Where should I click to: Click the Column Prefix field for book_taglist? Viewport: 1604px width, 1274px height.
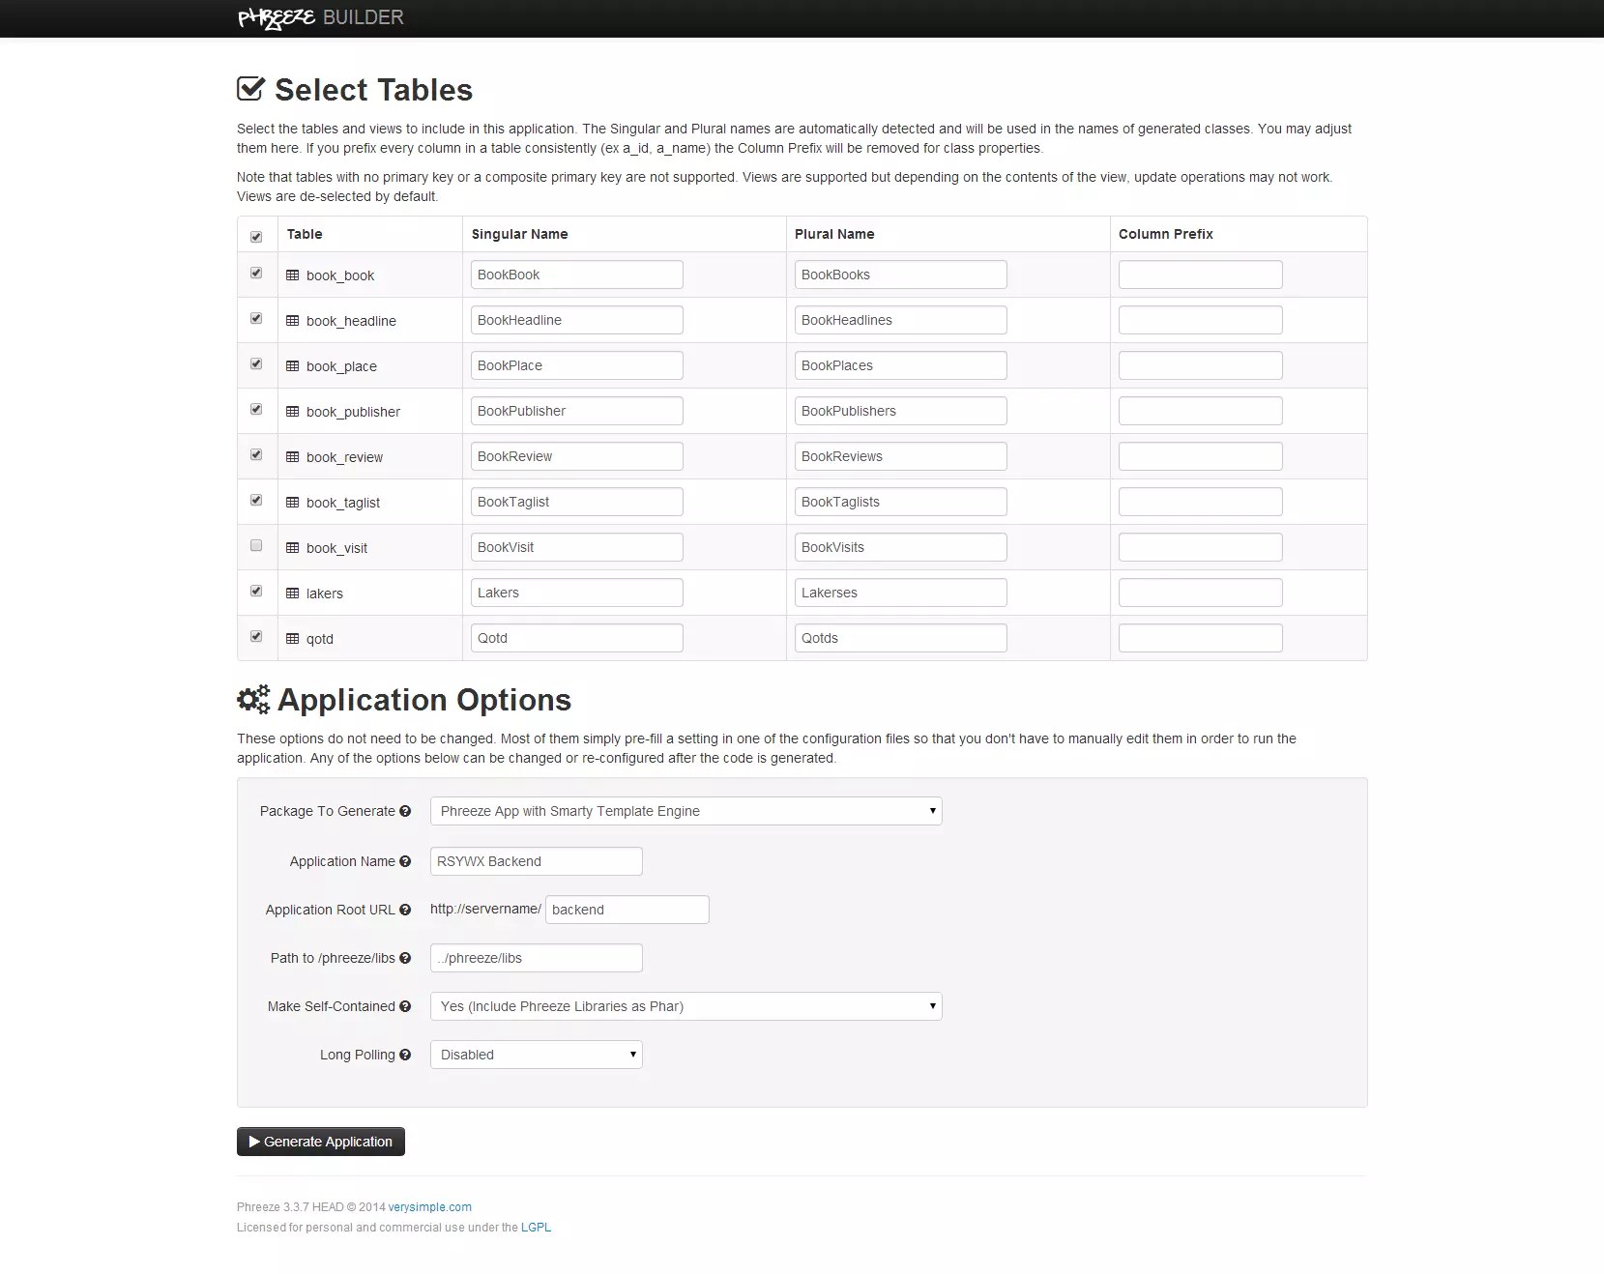[1200, 502]
